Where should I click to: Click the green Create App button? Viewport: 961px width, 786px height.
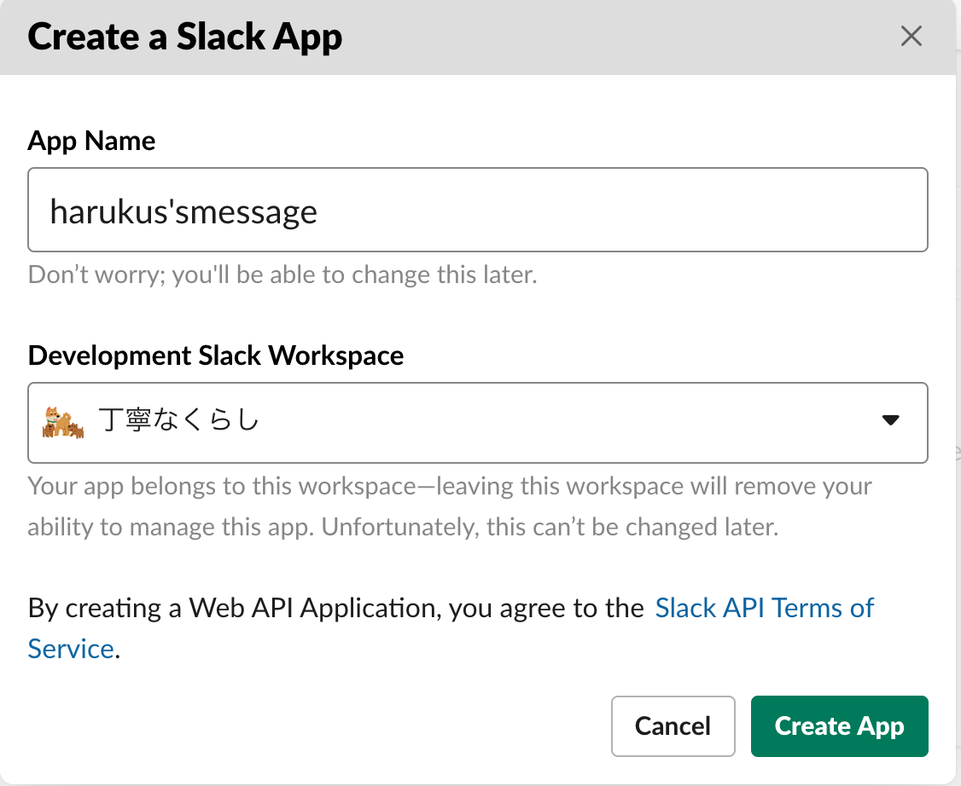pos(839,726)
